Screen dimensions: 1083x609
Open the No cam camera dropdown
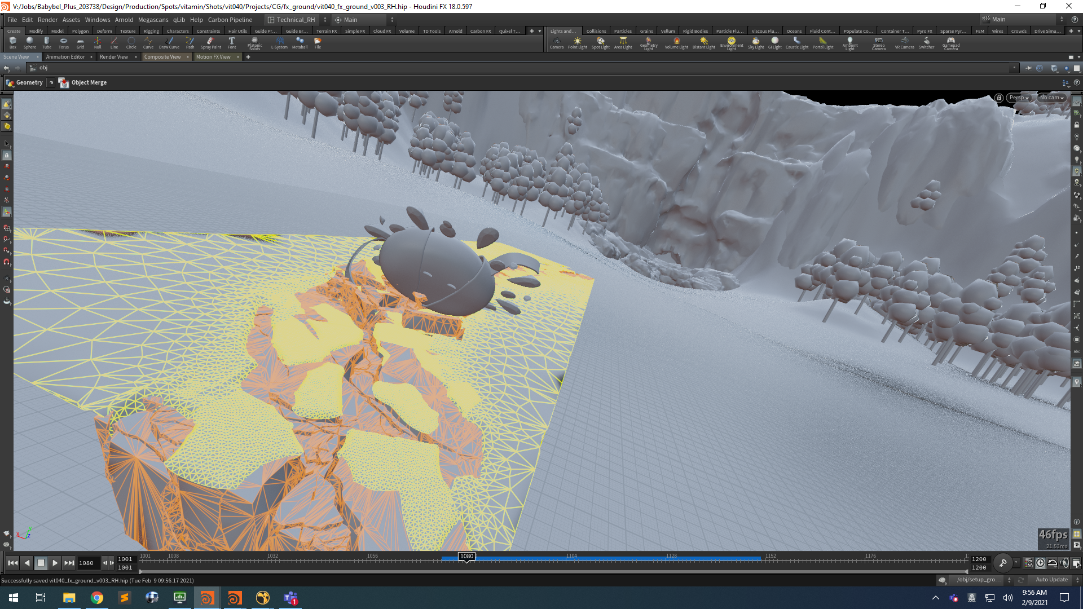click(1052, 98)
